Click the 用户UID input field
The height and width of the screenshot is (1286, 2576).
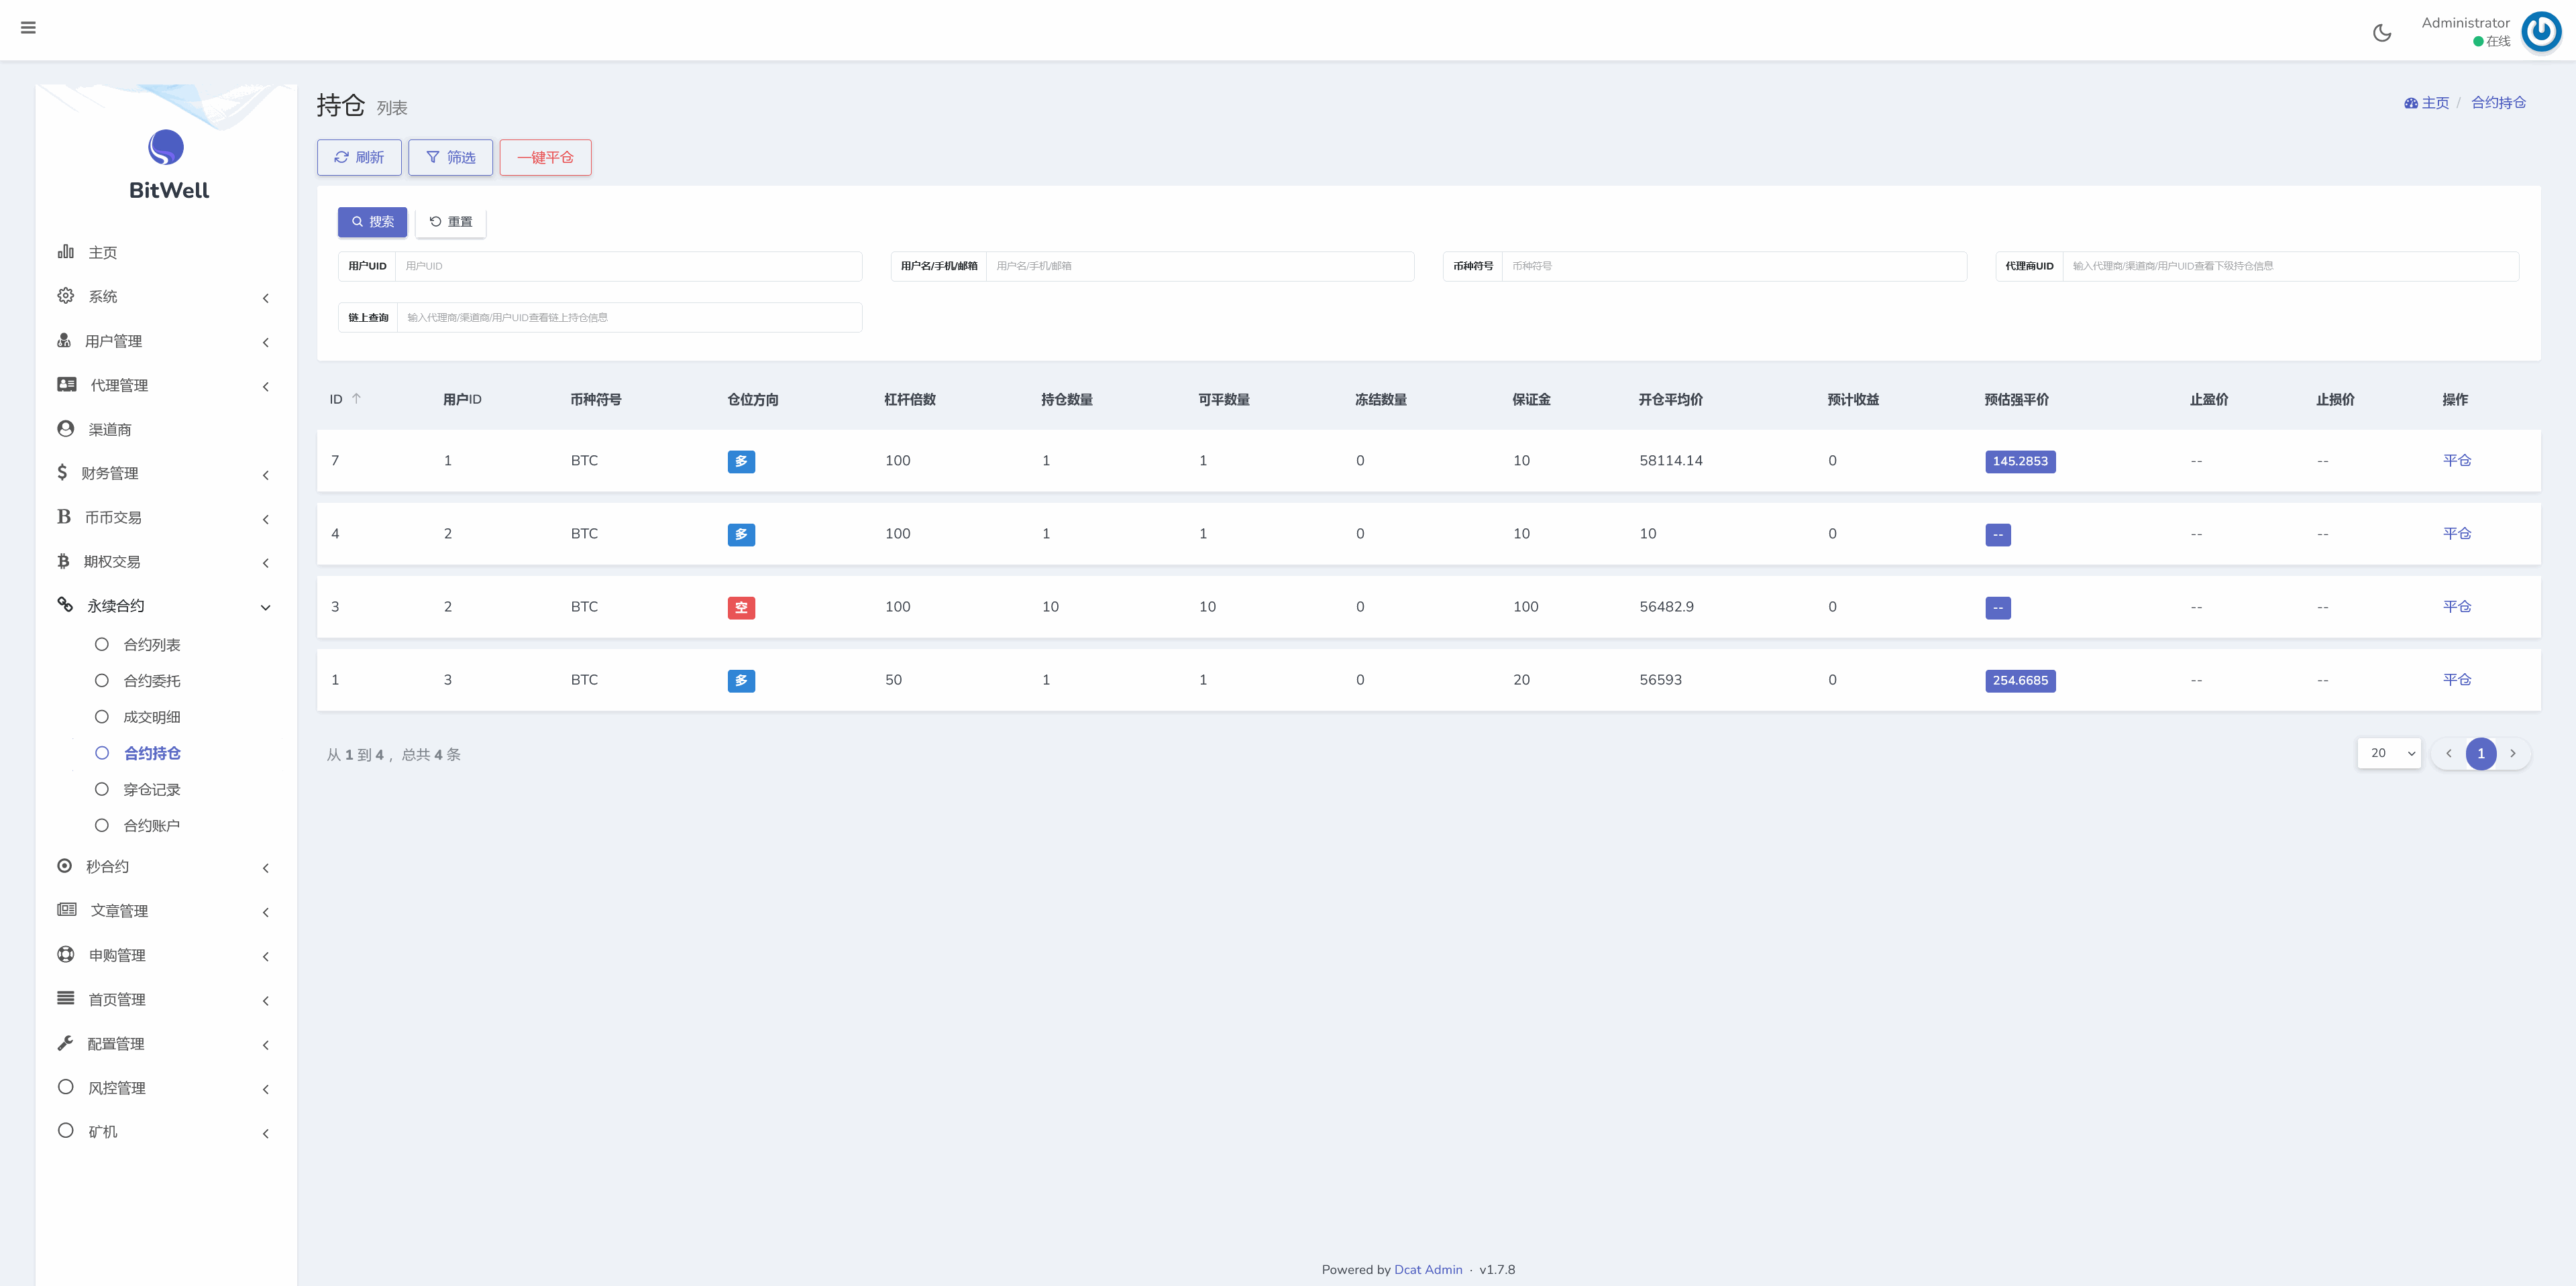pos(628,266)
